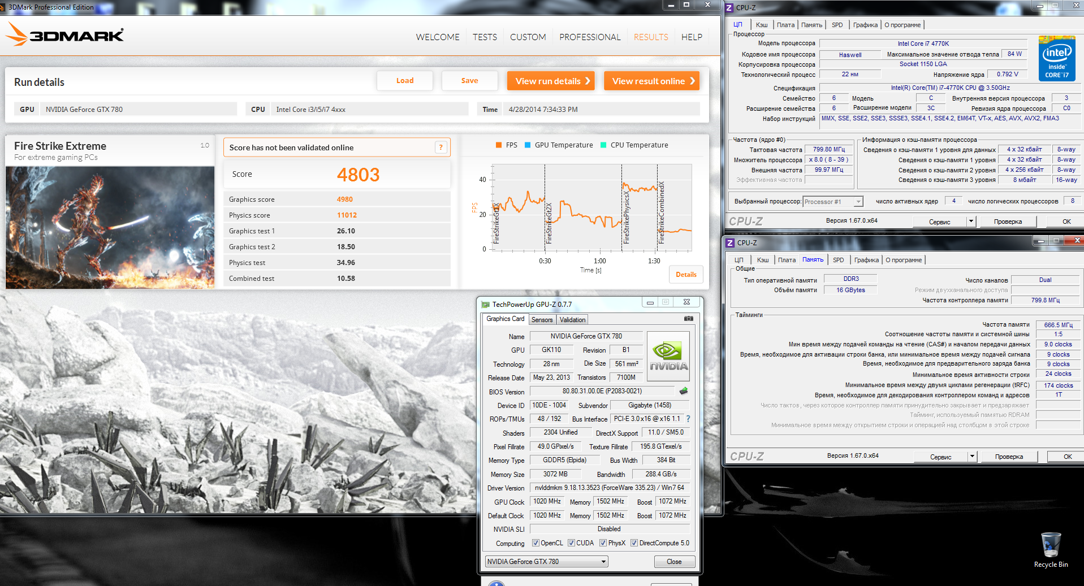Open the Графика tab in upper CPU-Z

[x=865, y=25]
